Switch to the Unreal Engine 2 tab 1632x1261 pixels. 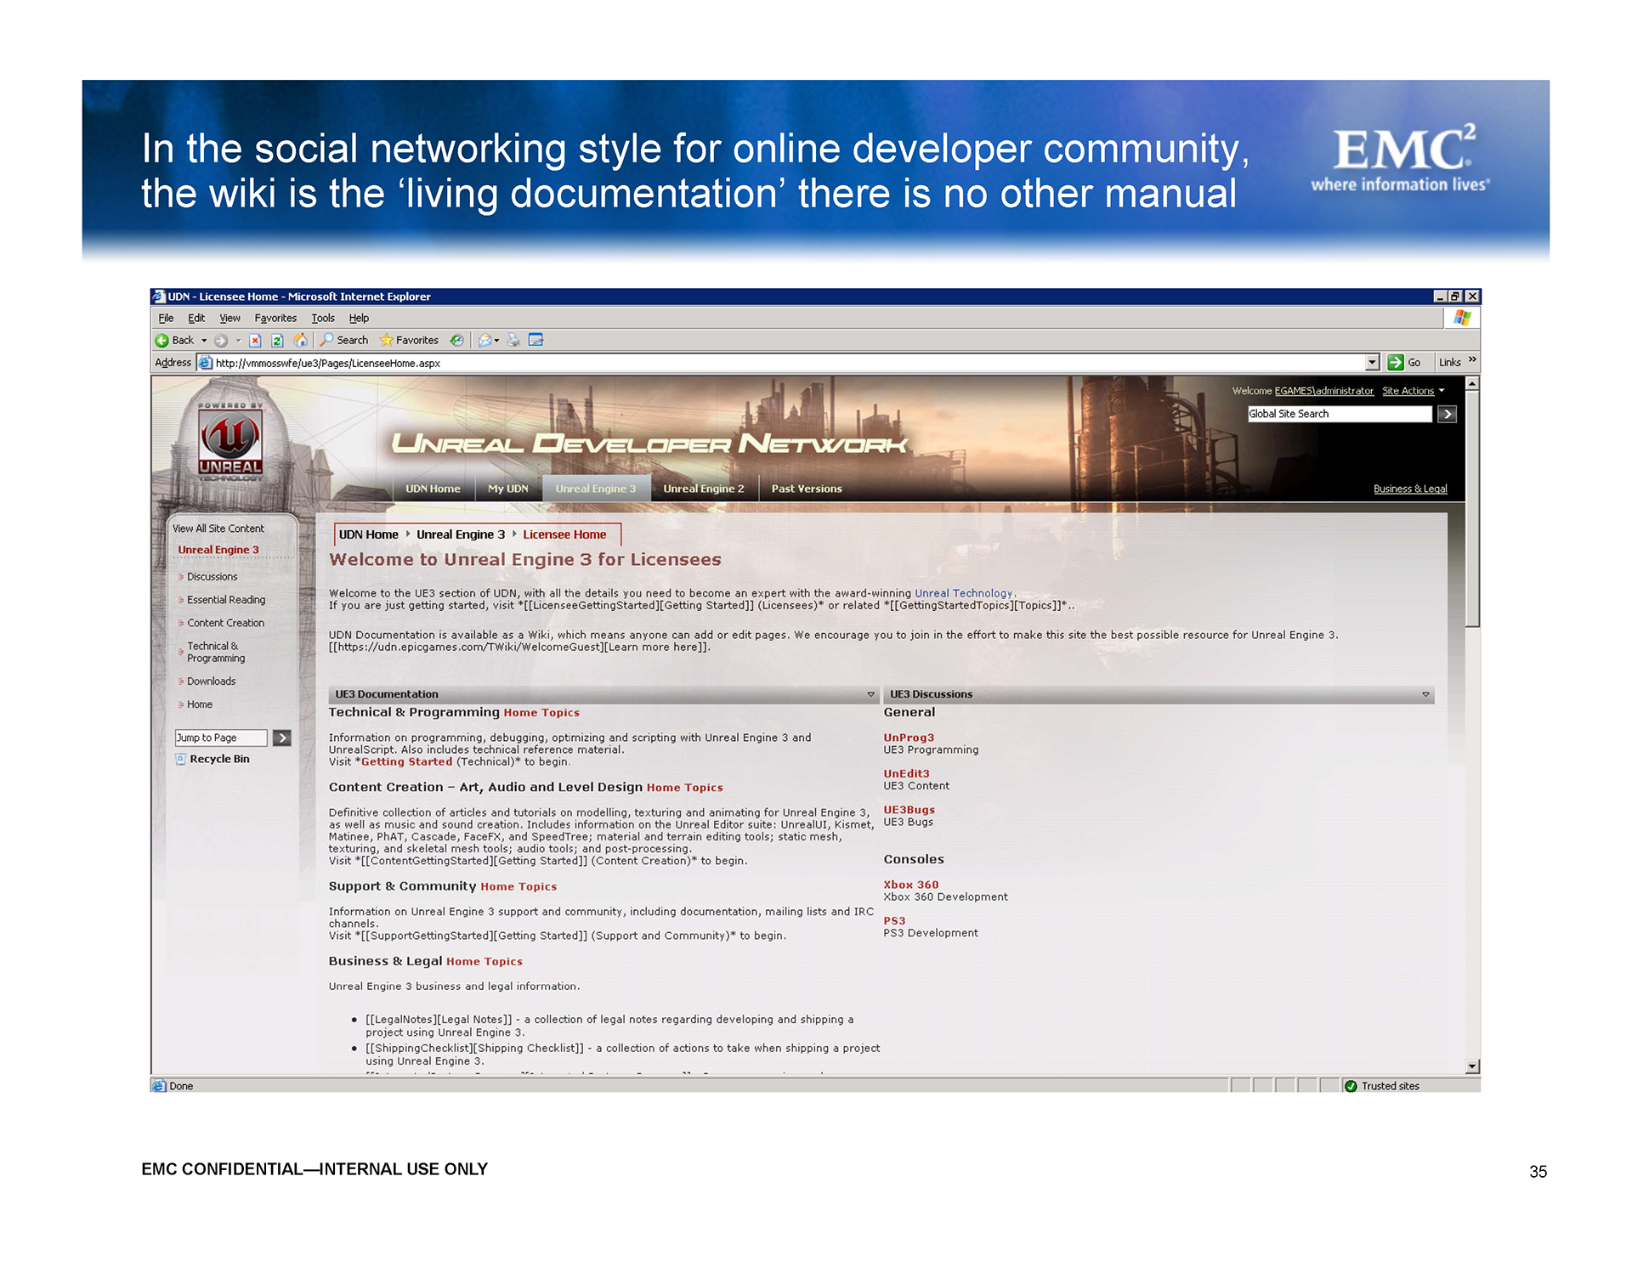point(703,489)
